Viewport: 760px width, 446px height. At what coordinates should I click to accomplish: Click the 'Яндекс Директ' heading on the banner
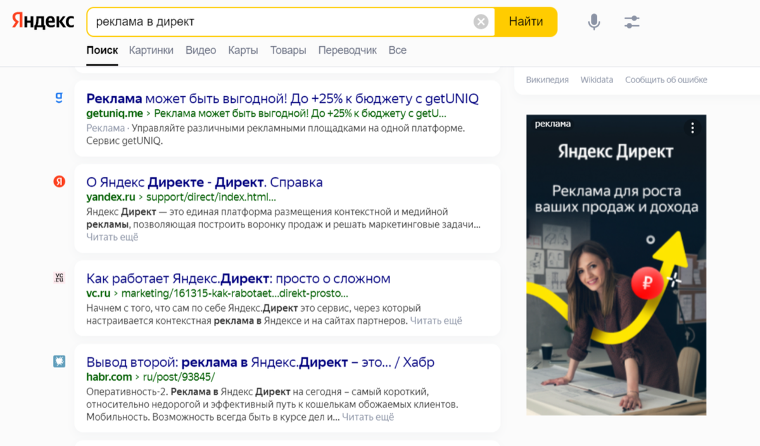click(x=616, y=152)
